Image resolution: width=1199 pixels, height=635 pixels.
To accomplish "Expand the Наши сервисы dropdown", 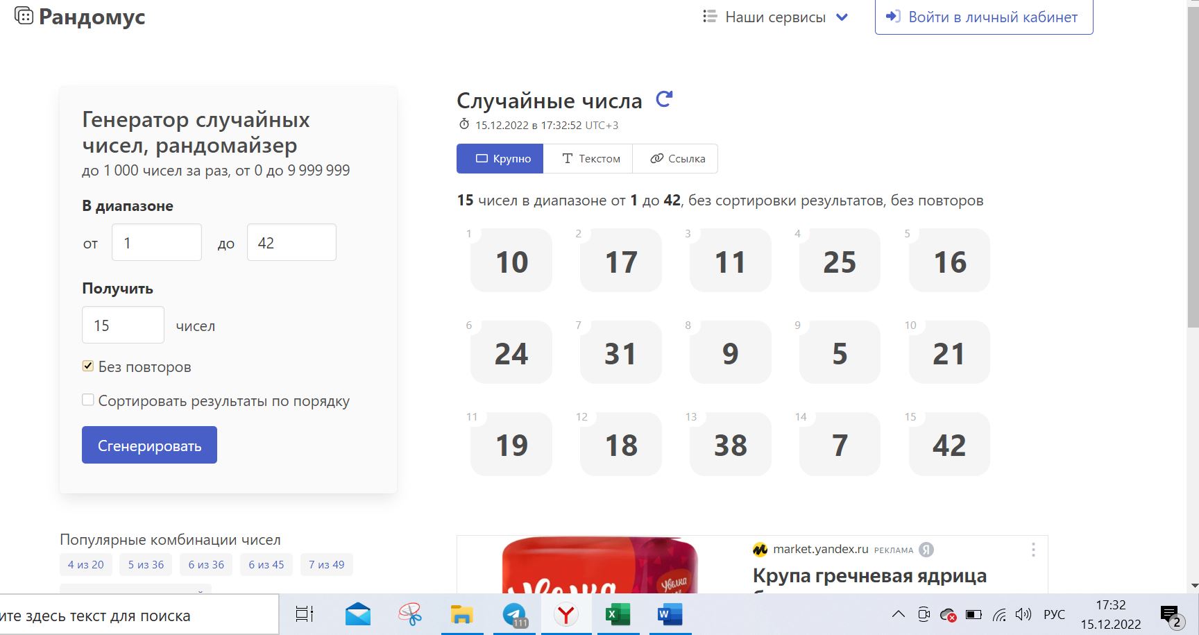I will (775, 17).
